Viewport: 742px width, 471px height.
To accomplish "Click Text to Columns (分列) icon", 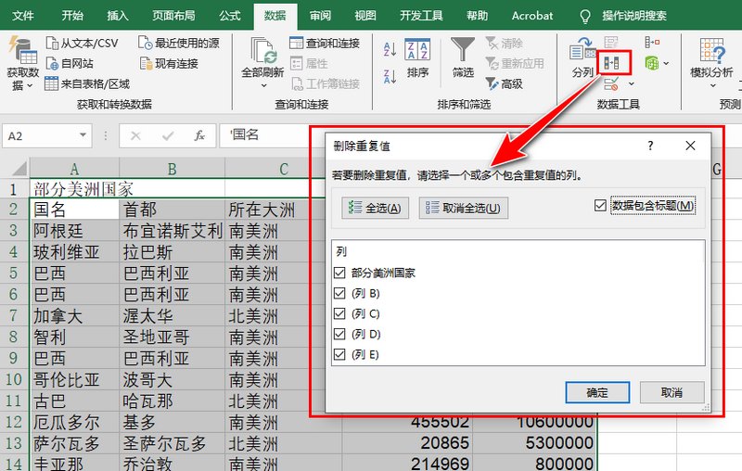I will tap(582, 50).
